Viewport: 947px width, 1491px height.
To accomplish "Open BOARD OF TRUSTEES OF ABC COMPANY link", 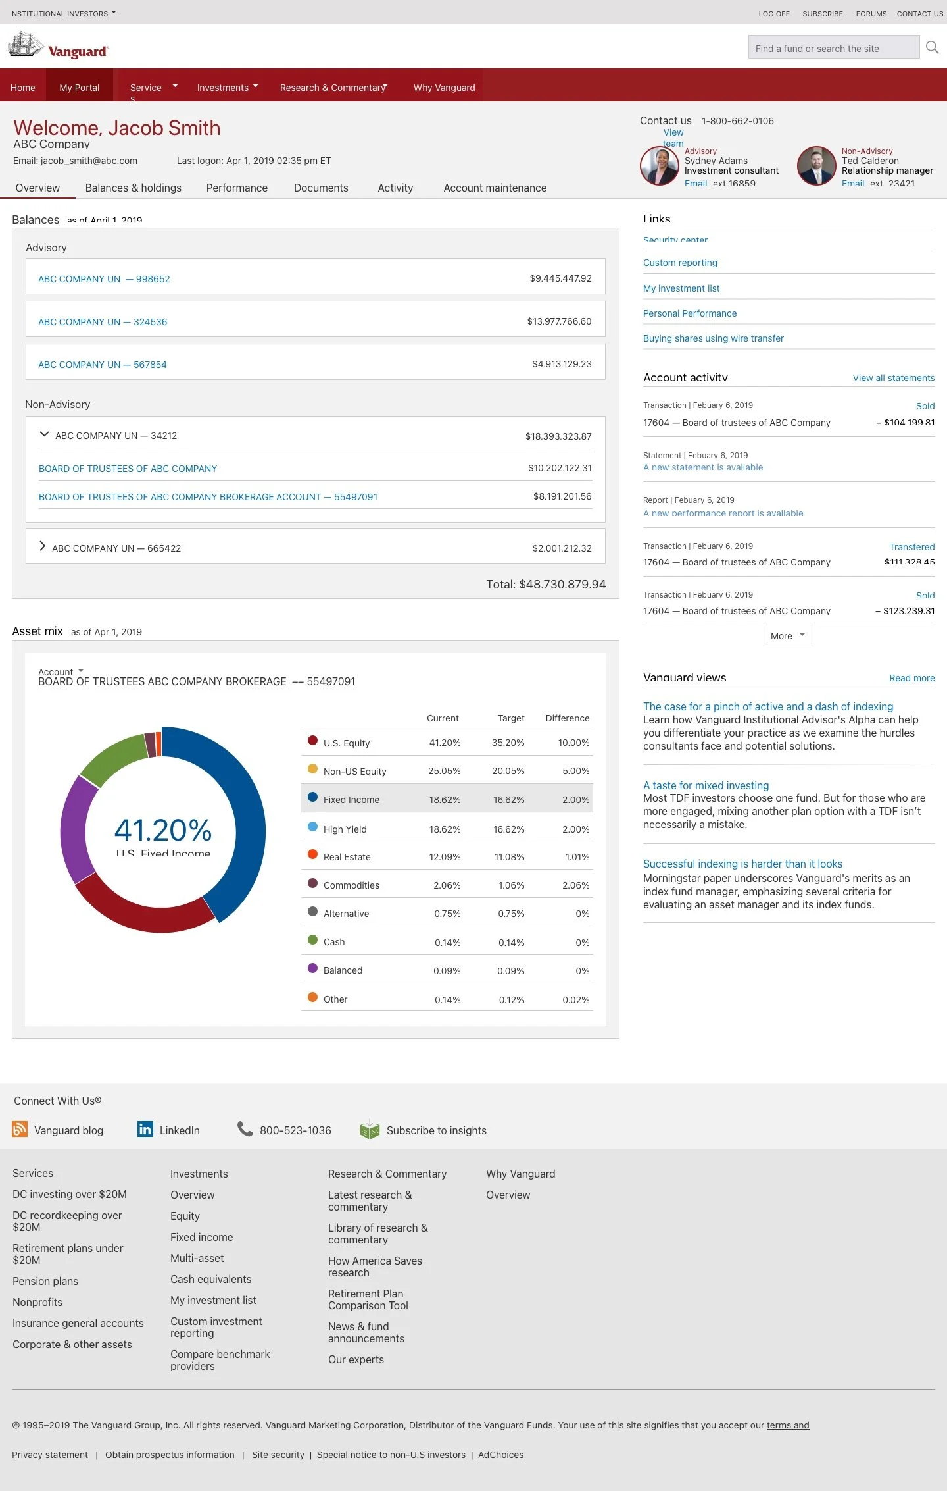I will tap(128, 469).
